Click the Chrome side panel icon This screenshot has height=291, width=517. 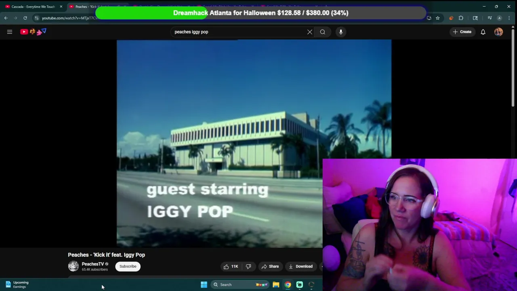[475, 18]
